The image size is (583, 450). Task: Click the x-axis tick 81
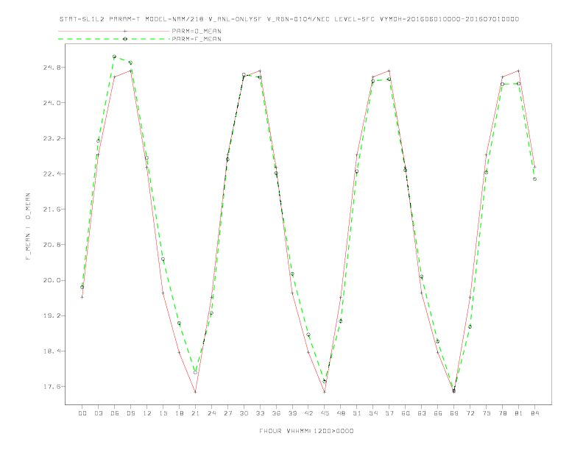click(519, 413)
